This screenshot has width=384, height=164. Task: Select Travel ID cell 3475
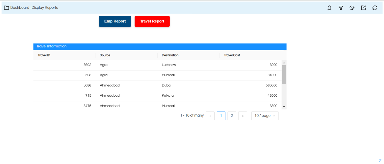click(87, 106)
